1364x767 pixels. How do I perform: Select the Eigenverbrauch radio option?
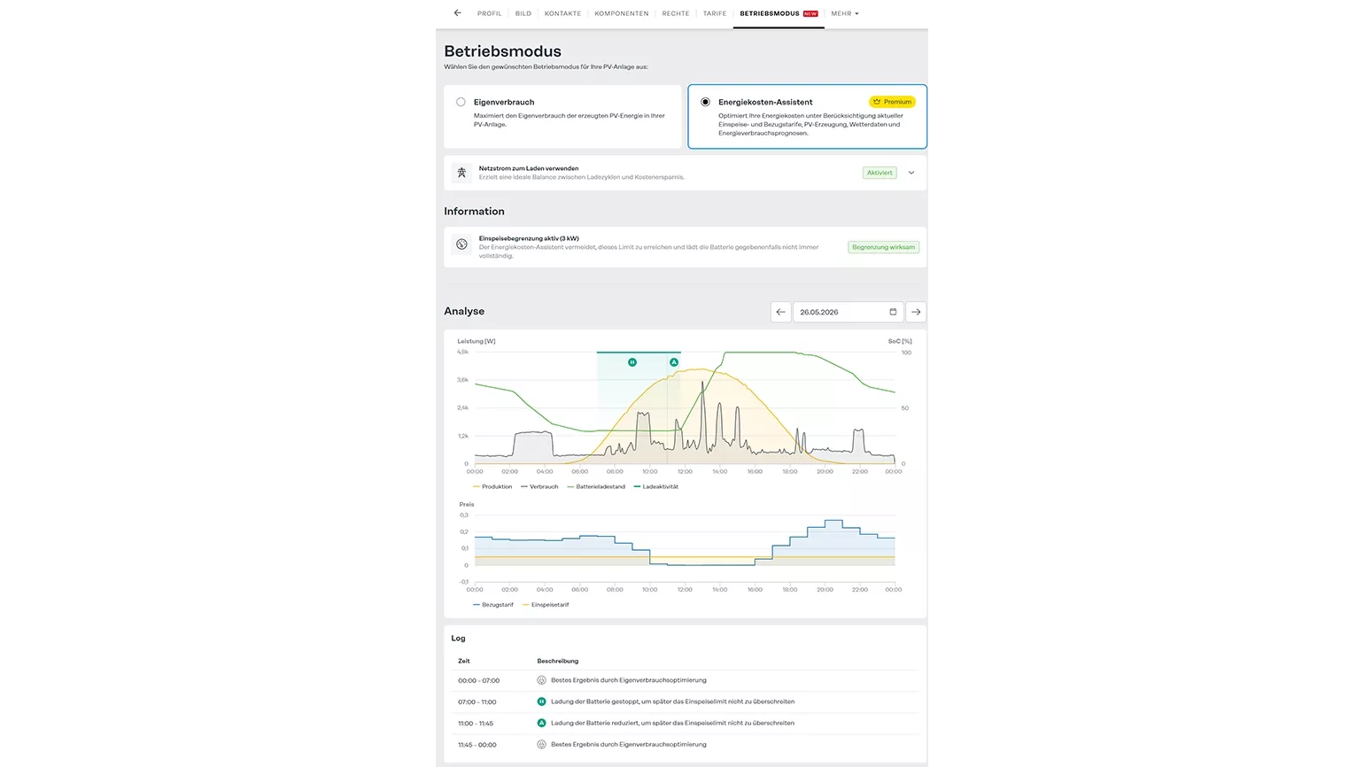(461, 102)
